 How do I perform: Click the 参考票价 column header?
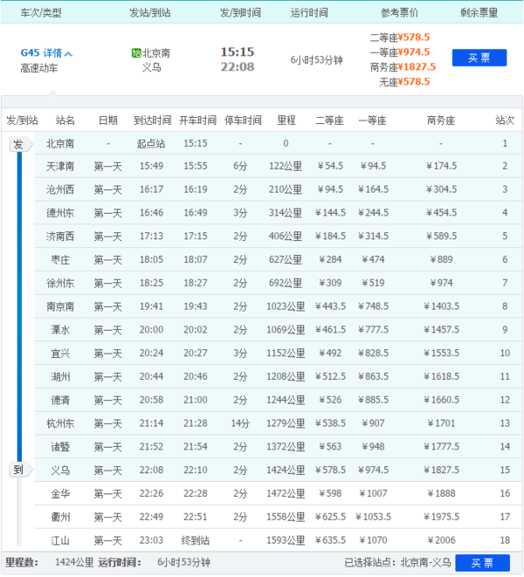[x=399, y=13]
